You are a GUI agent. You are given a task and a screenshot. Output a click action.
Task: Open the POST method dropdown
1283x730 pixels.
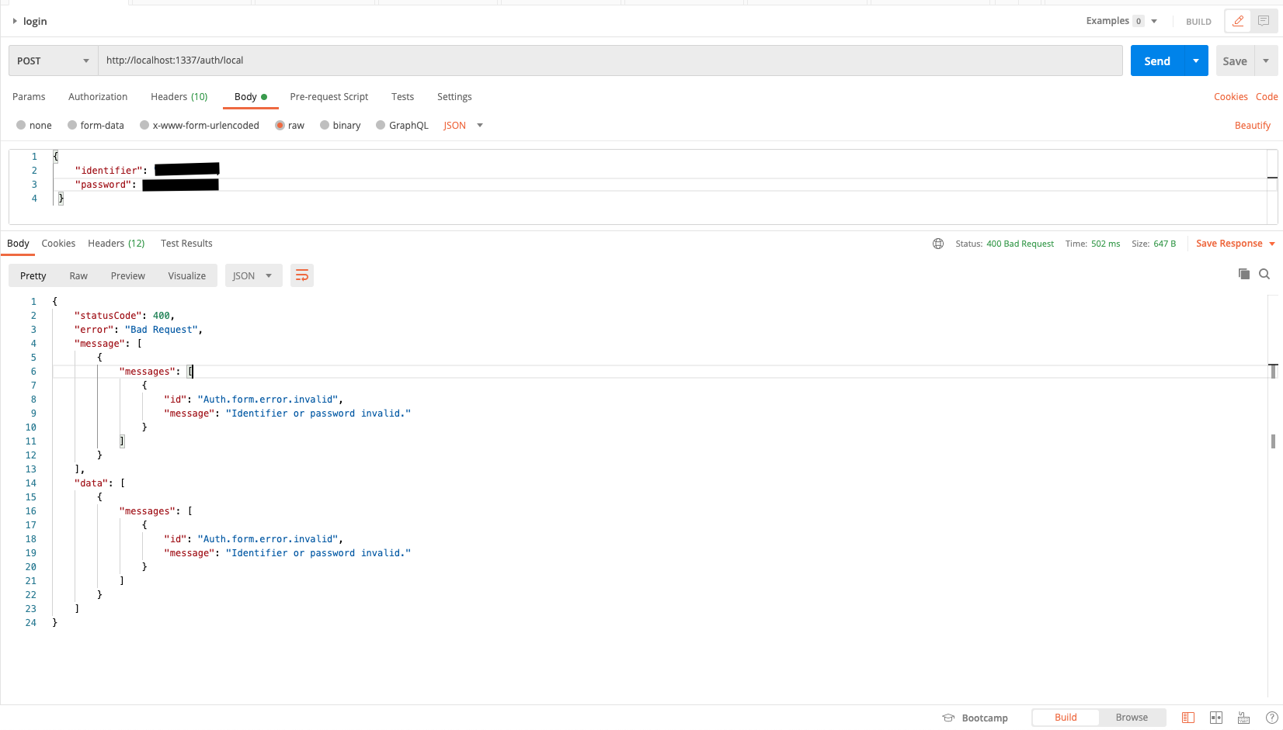(x=54, y=61)
